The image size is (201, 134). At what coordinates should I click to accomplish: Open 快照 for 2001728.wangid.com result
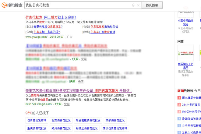67,104
